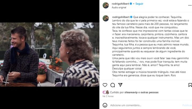View outras pessoas who liked the post

pyautogui.click(x=149, y=92)
